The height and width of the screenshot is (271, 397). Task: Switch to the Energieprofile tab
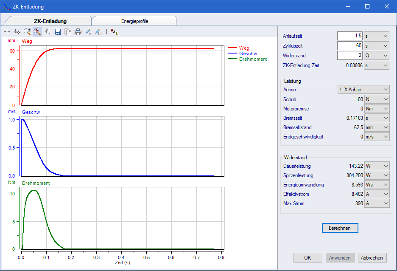point(134,21)
